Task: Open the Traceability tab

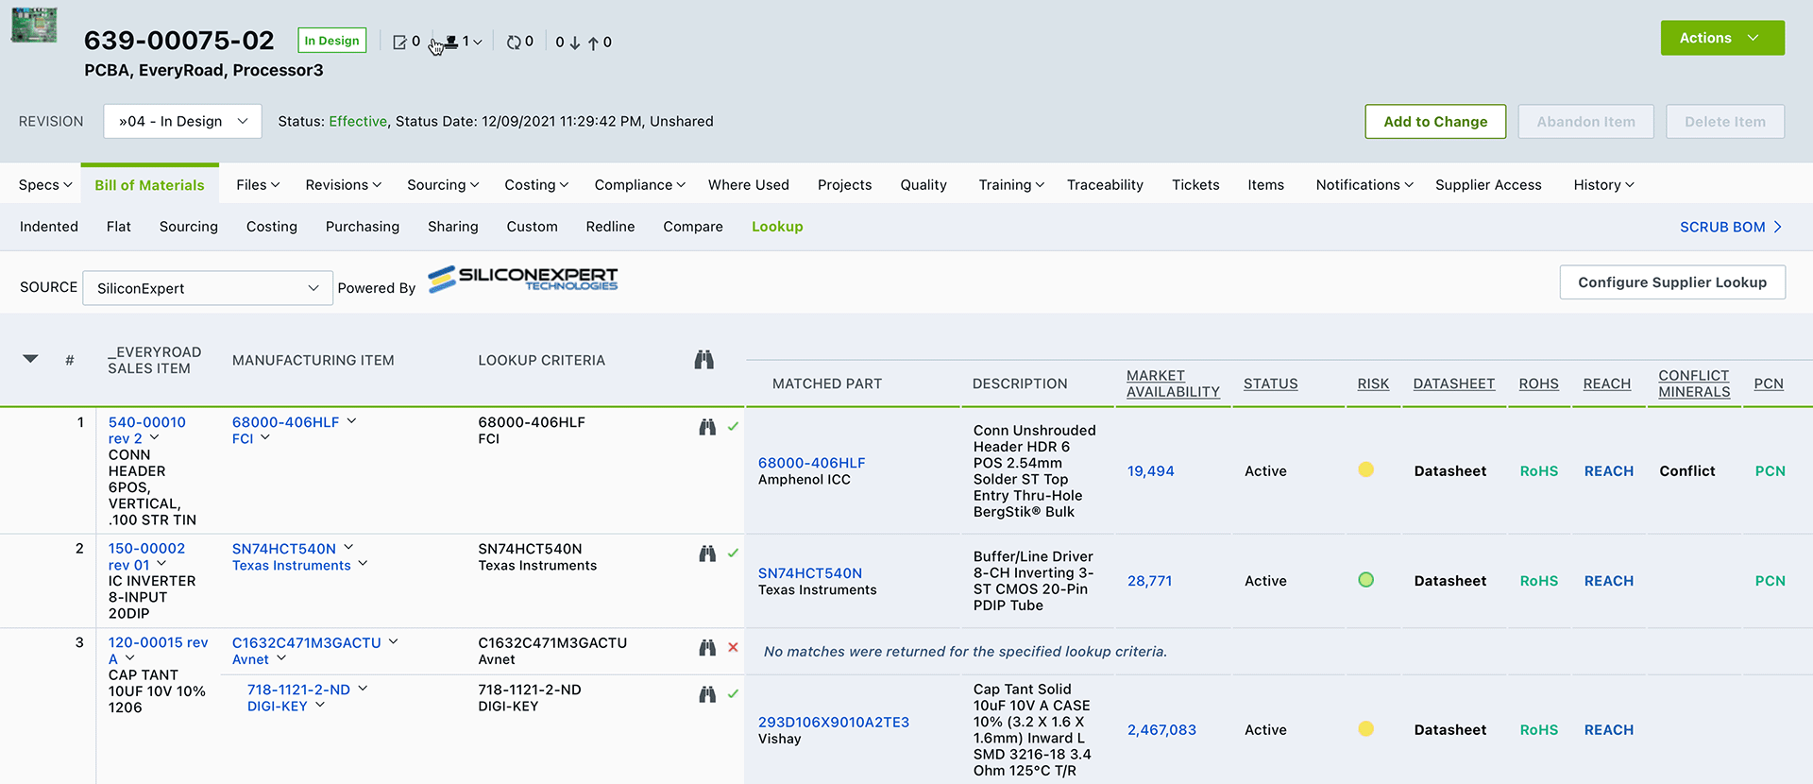Action: [1105, 185]
